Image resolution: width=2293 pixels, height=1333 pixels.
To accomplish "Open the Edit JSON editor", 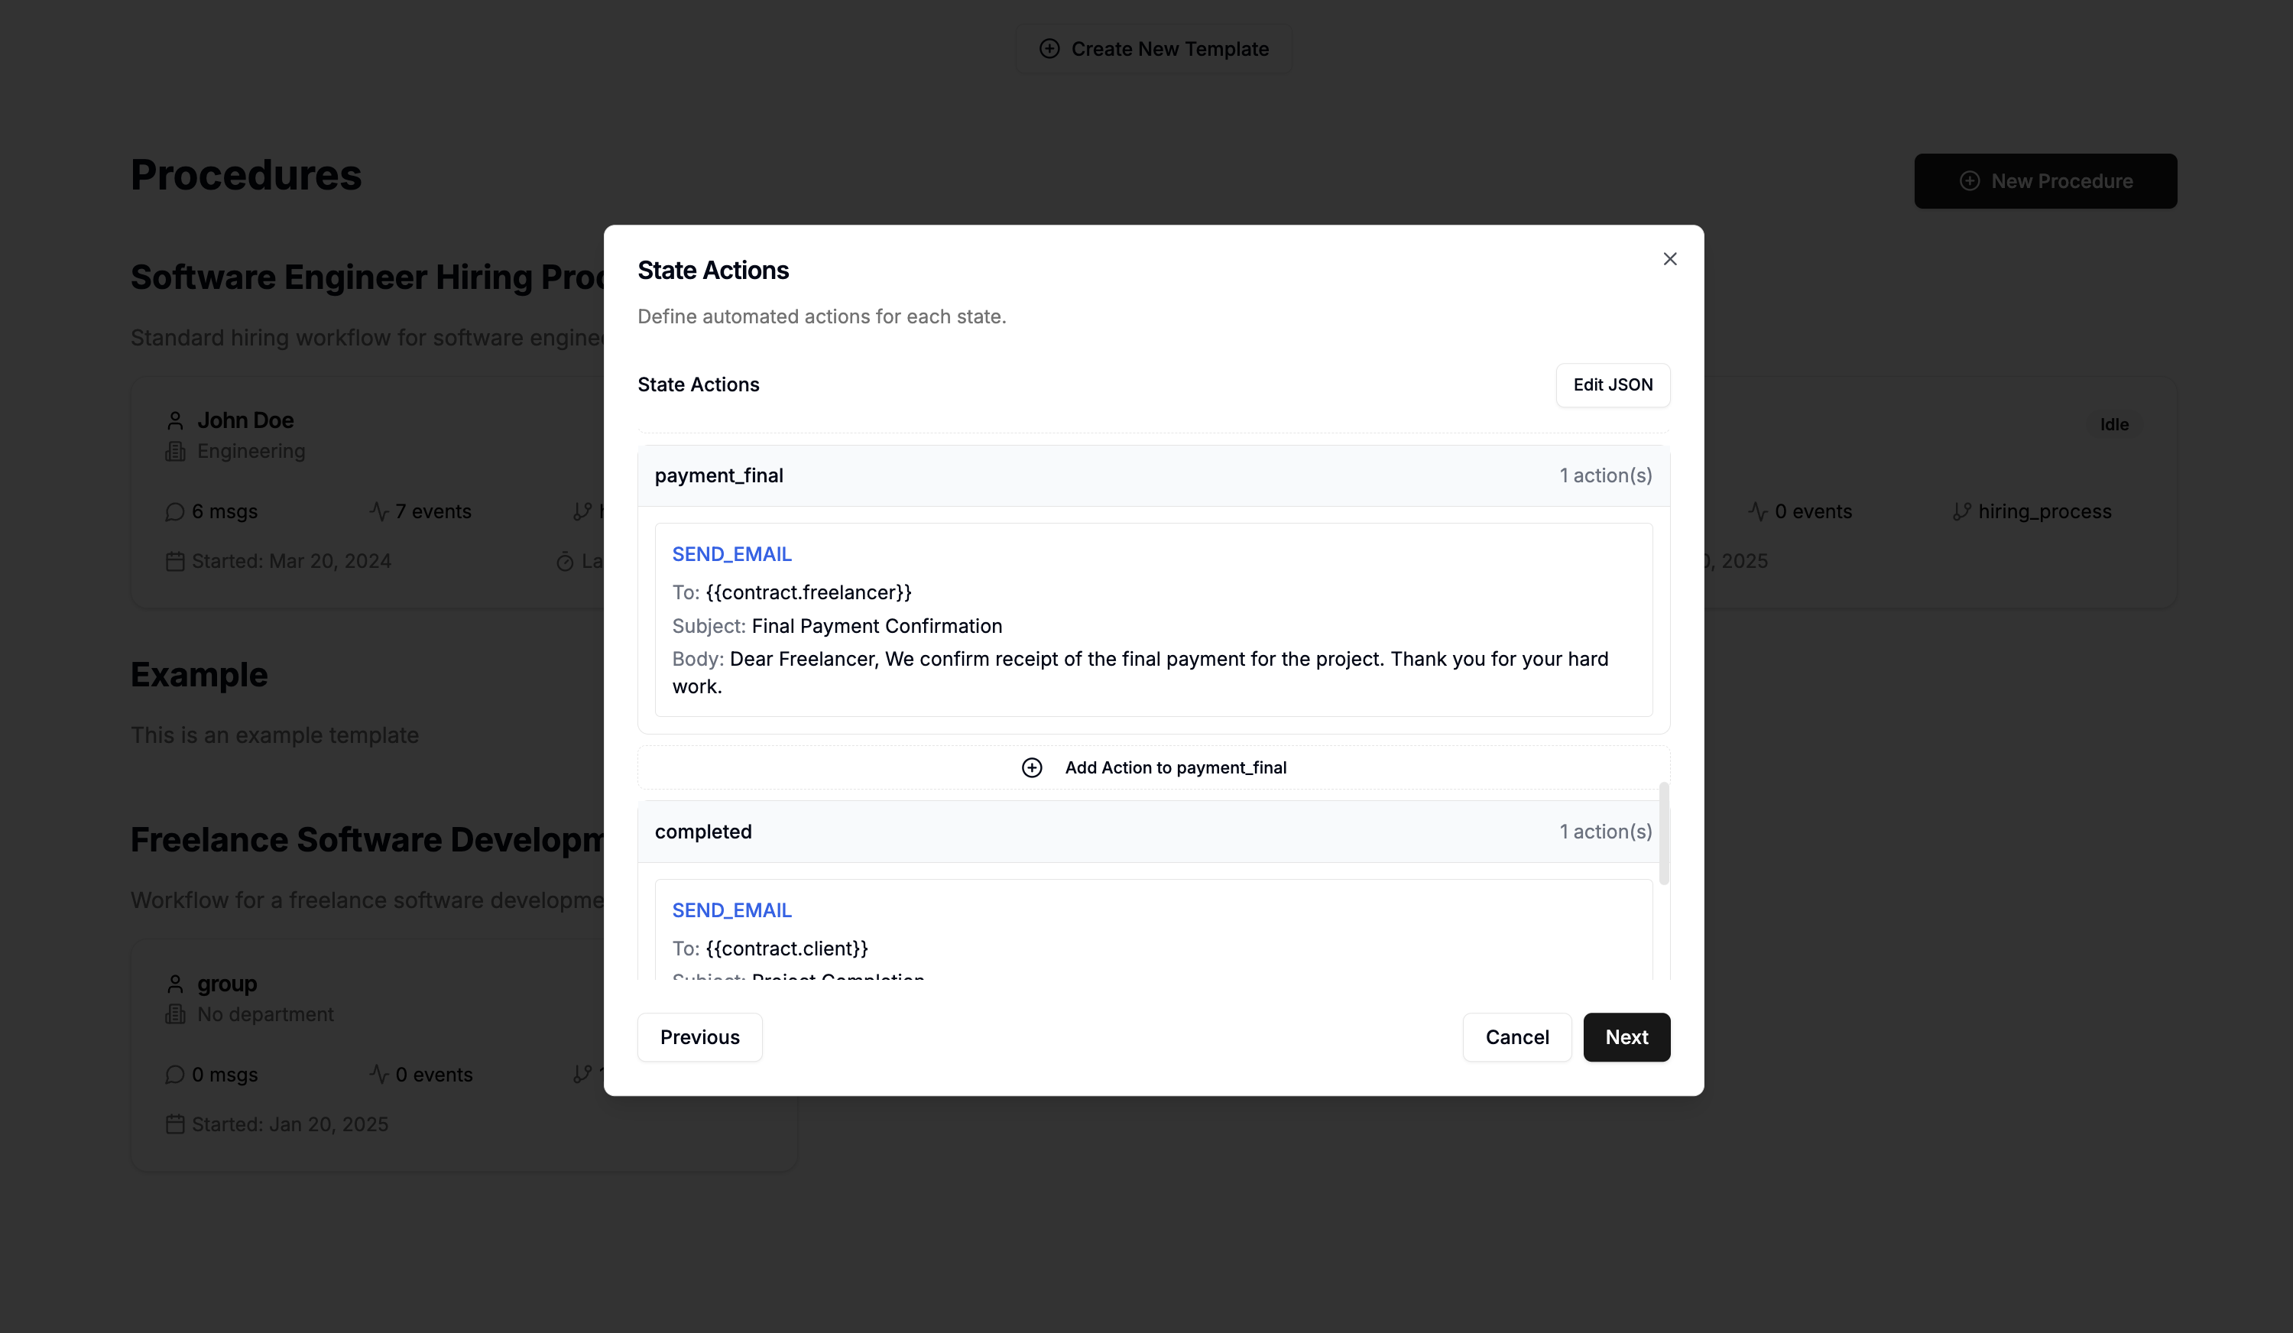I will coord(1613,385).
